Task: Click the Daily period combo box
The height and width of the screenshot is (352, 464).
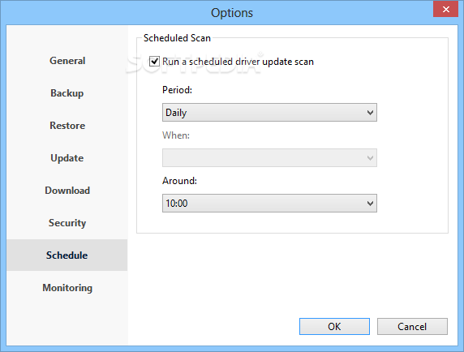Action: pyautogui.click(x=269, y=113)
